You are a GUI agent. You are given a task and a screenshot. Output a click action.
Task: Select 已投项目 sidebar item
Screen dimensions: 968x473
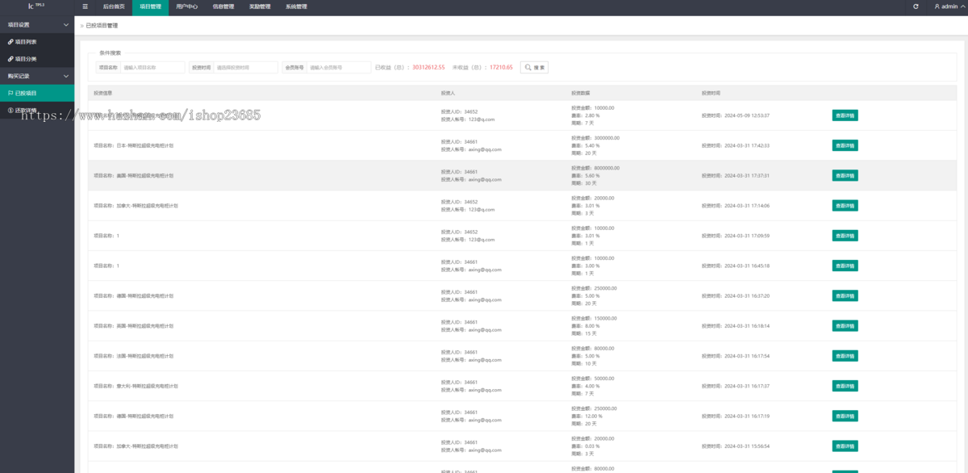pyautogui.click(x=37, y=93)
